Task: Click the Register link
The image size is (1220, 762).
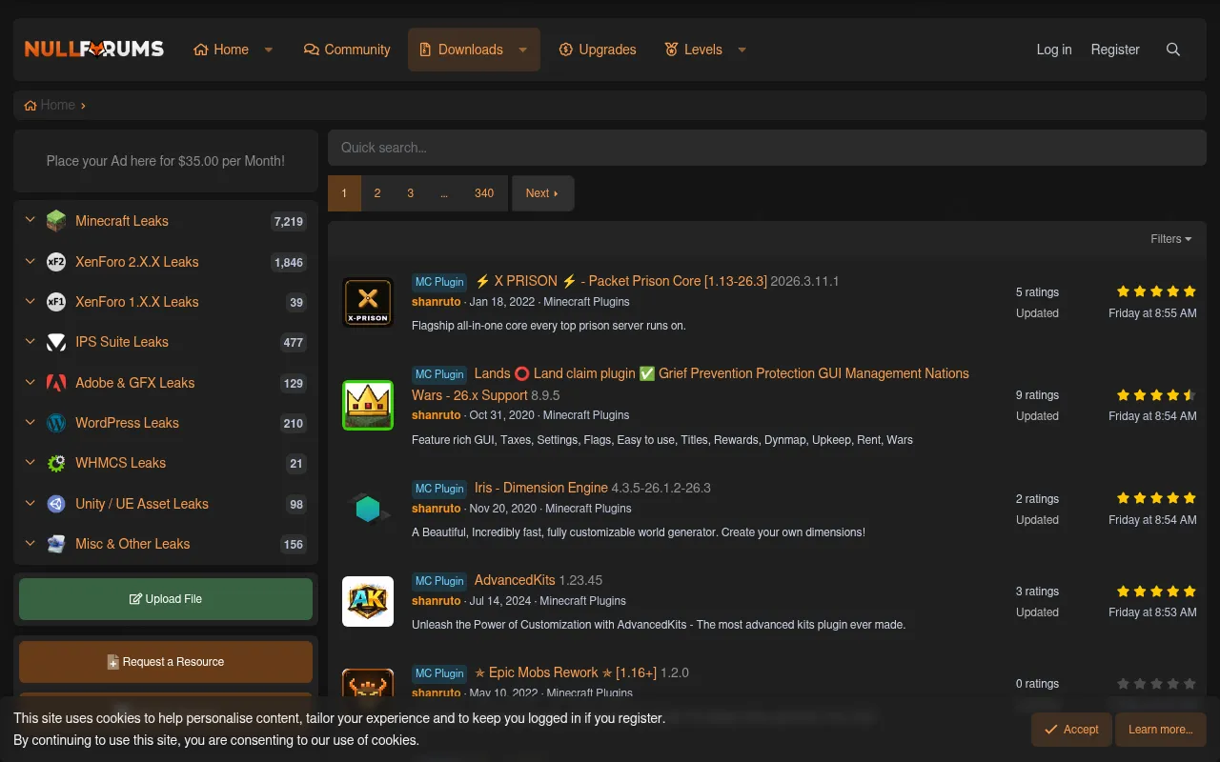Action: [x=1115, y=50]
